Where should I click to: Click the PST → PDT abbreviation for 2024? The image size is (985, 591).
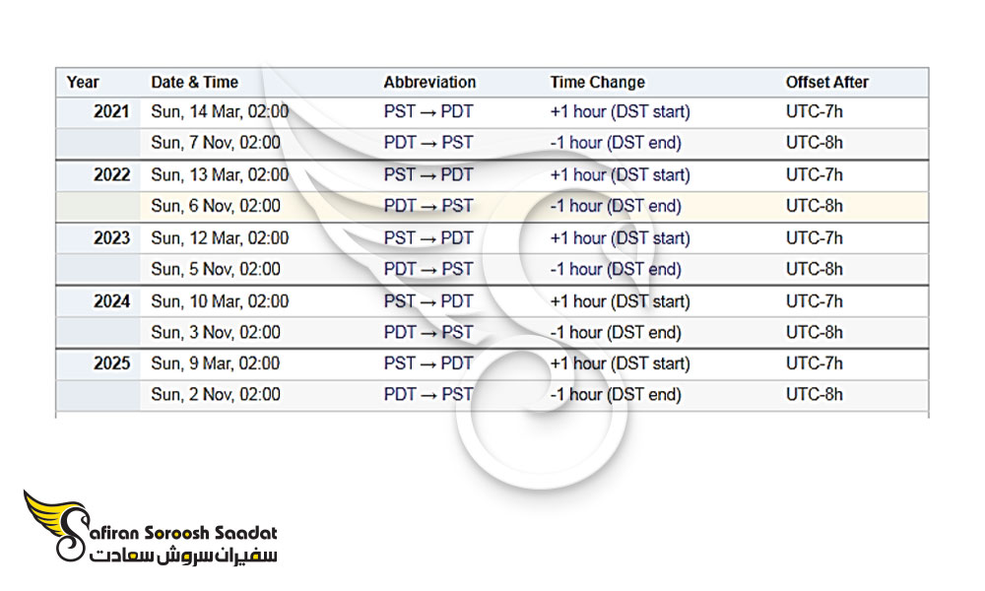(428, 301)
